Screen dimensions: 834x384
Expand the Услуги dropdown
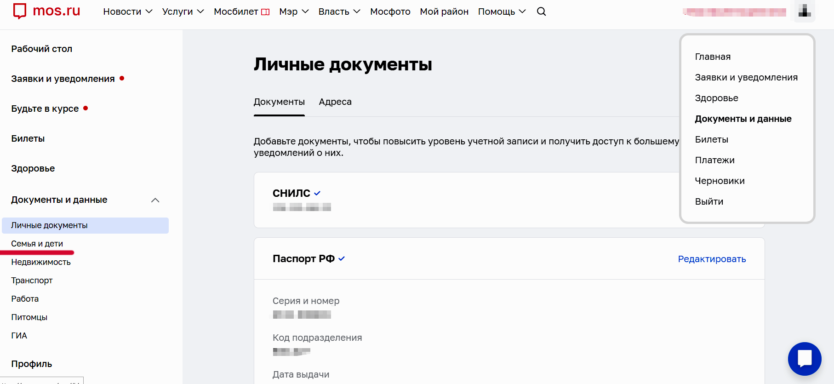(183, 11)
